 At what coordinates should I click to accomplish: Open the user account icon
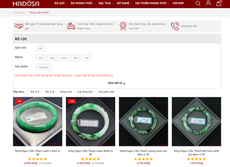click(208, 3)
